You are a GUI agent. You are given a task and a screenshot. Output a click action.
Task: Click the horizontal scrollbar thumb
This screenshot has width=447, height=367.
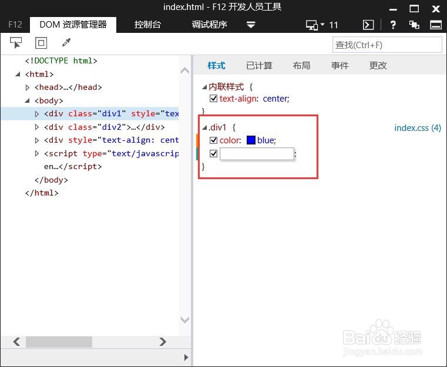click(59, 342)
